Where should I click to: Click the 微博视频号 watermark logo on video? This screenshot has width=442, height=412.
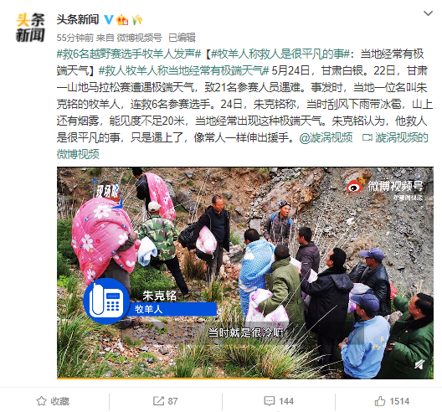(x=385, y=187)
